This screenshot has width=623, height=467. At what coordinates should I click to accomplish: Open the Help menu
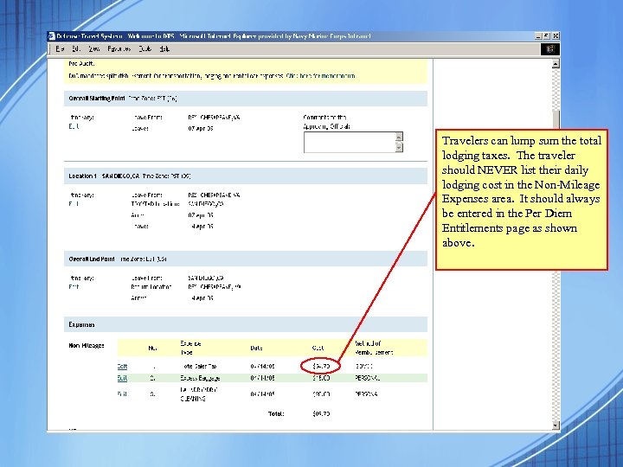click(164, 48)
